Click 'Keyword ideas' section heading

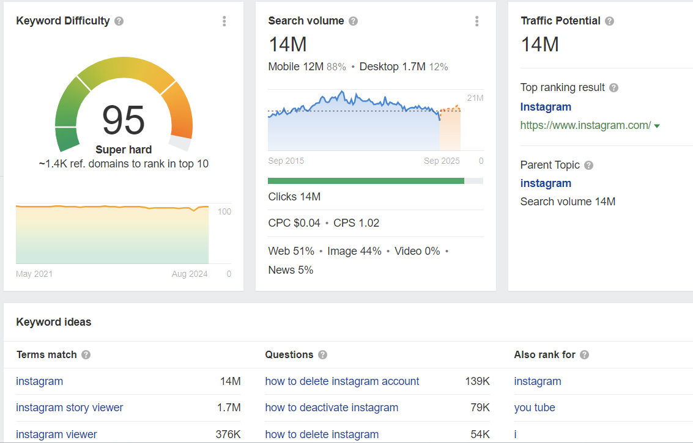coord(53,322)
